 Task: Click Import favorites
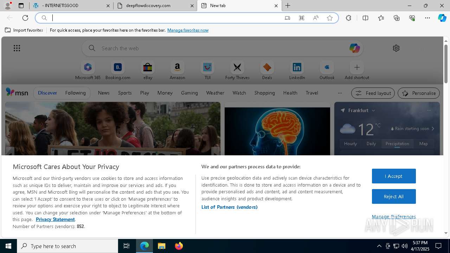click(x=24, y=30)
